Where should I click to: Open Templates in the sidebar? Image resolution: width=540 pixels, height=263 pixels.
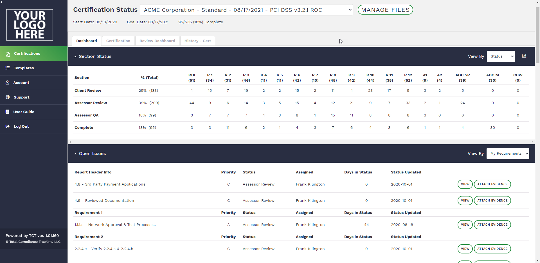point(34,68)
